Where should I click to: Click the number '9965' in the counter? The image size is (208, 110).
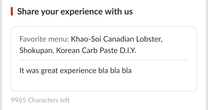pos(18,100)
